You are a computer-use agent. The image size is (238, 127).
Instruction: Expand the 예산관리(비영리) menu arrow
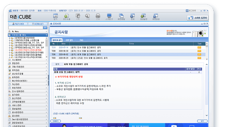[x=46, y=81]
